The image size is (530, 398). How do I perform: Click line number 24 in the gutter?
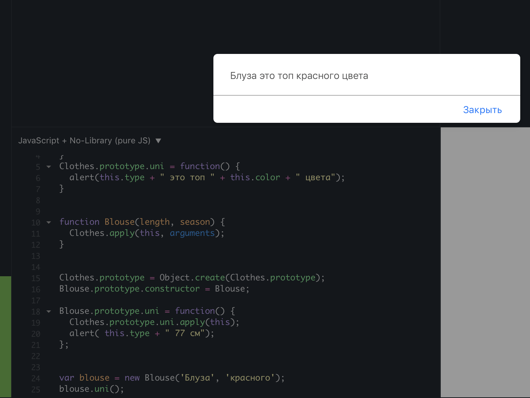click(x=36, y=378)
